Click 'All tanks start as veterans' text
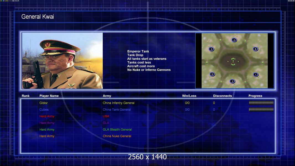This screenshot has width=295, height=166. pos(147,59)
